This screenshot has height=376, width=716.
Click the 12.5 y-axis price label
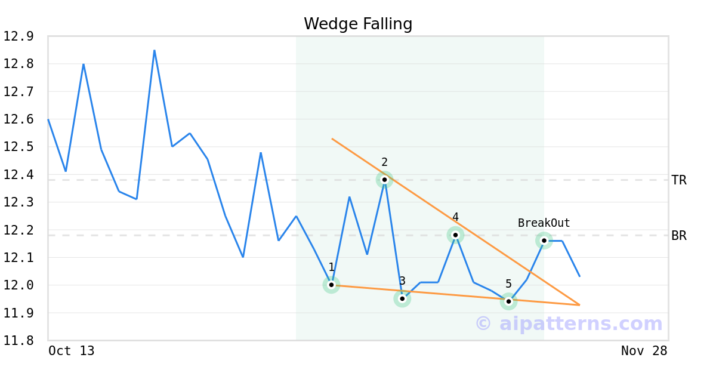[18, 147]
